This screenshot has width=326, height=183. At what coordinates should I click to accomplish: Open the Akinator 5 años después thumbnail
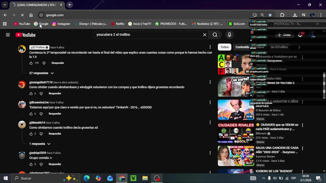[236, 110]
